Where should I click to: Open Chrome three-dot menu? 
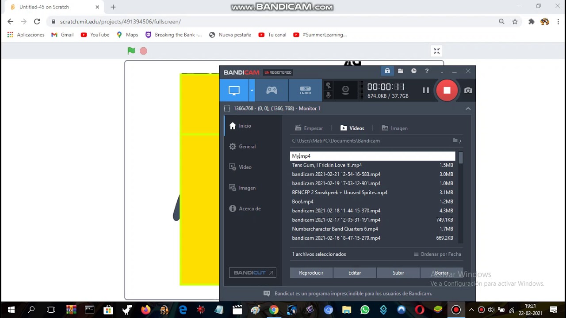coord(558,22)
